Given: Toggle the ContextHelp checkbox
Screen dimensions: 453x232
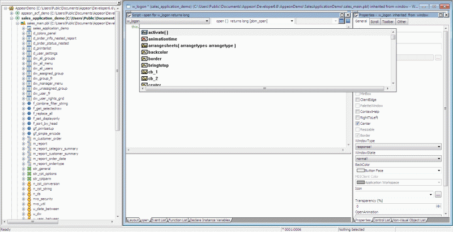Looking at the screenshot, I should [x=357, y=111].
